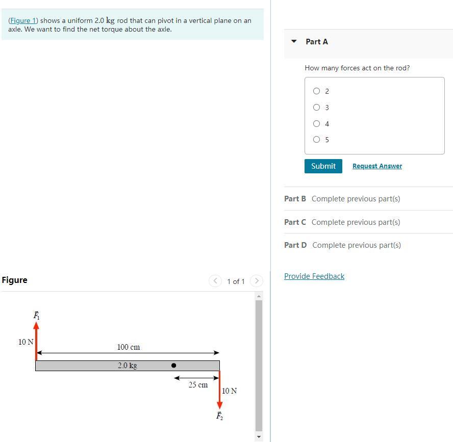
Task: Click the '1 of 1' page indicator
Action: point(235,281)
